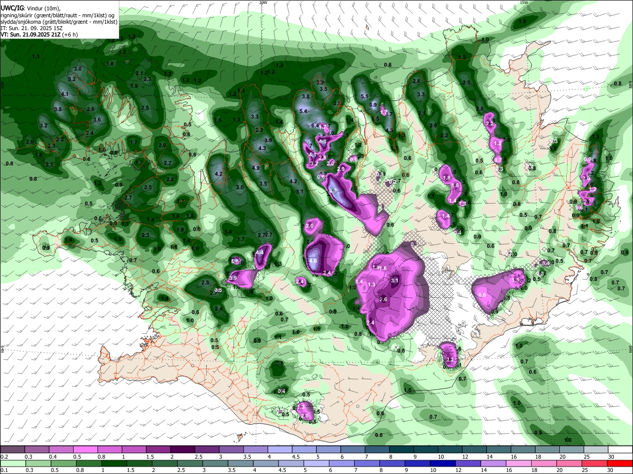Click the darkest purple snow swatch above label 2

(182, 450)
